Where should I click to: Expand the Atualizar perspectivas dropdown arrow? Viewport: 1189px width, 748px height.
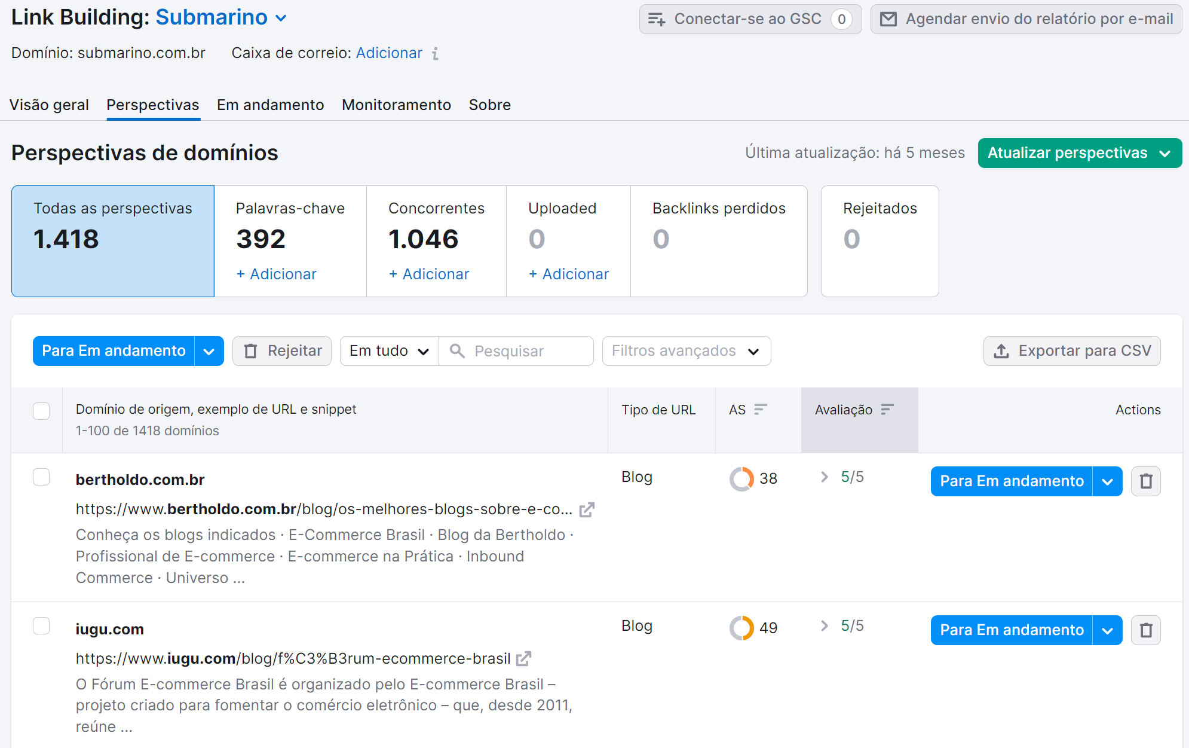coord(1165,154)
